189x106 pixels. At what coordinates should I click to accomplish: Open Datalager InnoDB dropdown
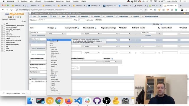[110, 62]
